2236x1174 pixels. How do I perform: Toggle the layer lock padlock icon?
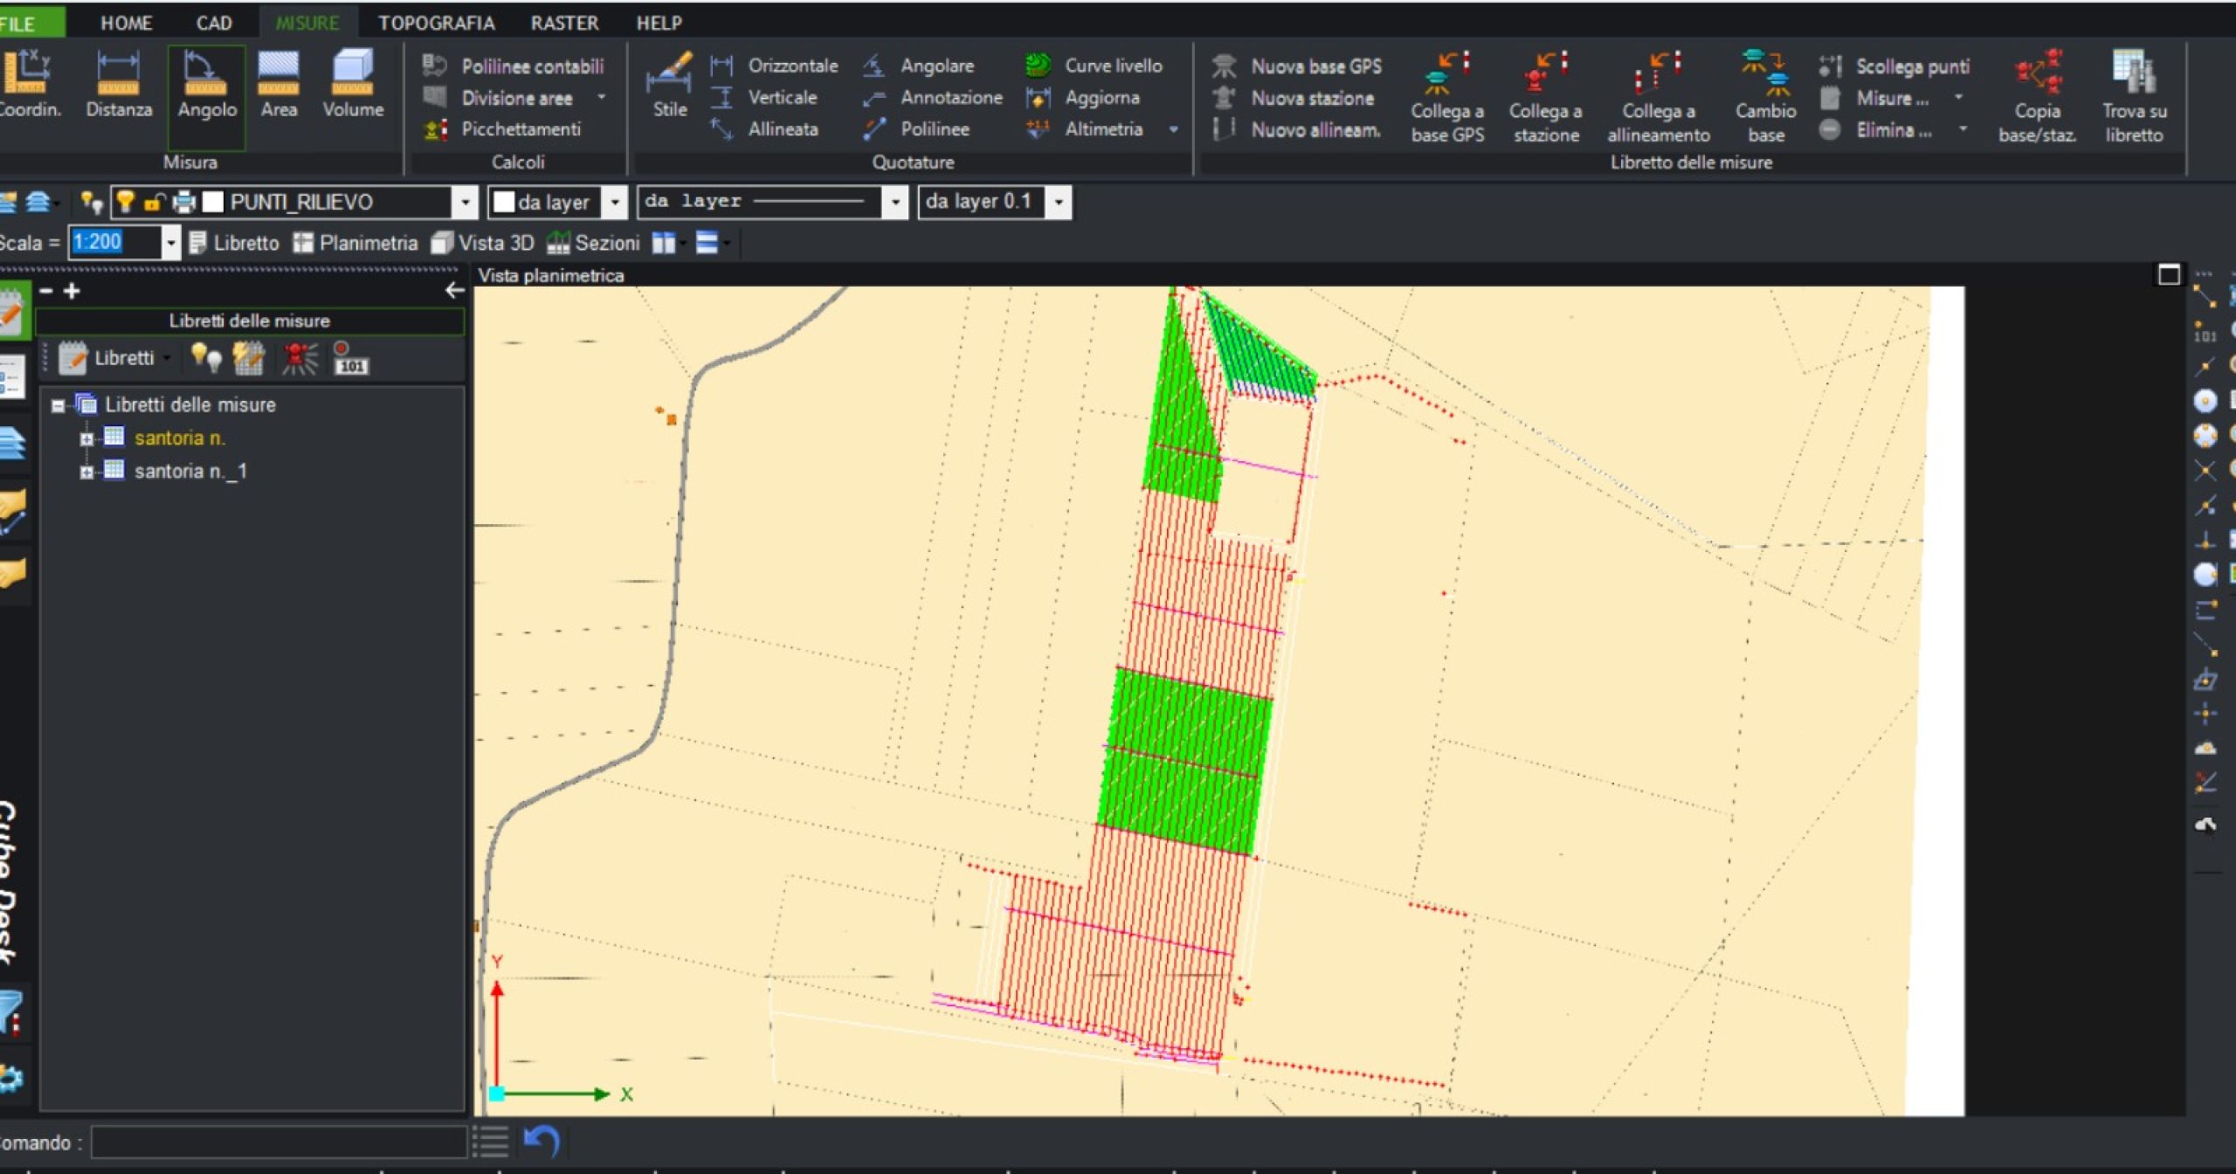[x=154, y=202]
